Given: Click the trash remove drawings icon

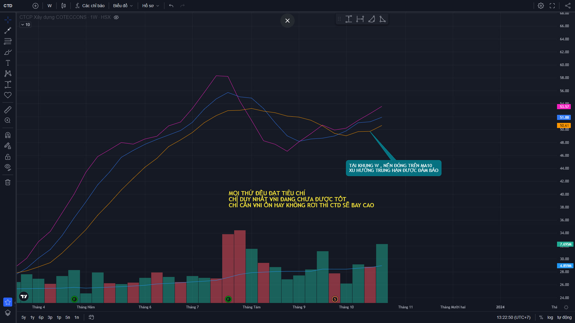Looking at the screenshot, I should (8, 182).
